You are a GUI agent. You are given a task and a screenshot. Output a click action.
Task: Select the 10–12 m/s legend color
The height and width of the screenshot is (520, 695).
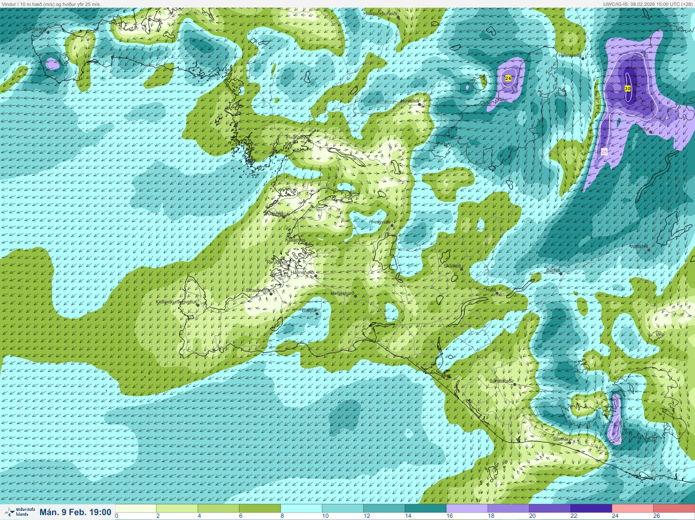pos(343,509)
